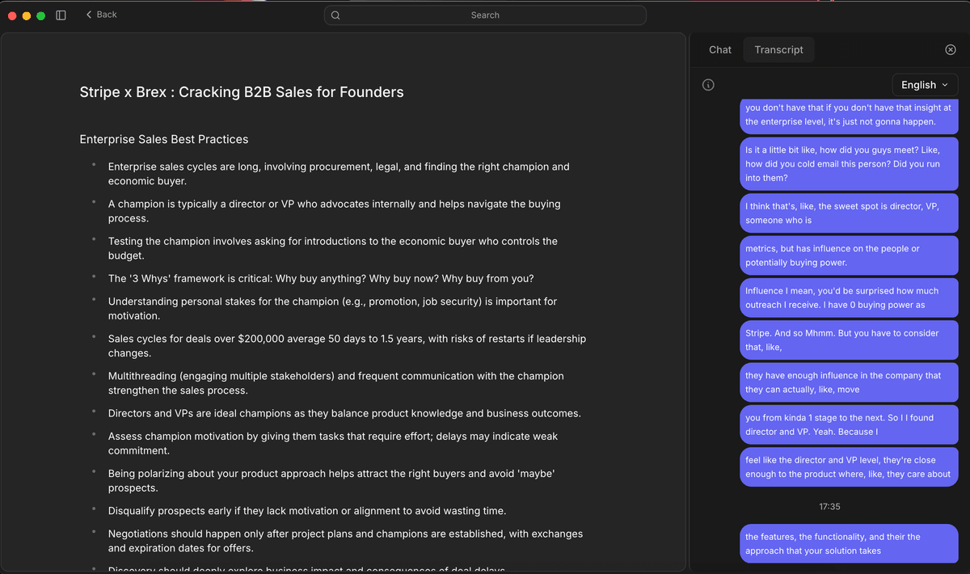Click bullet 'Enterprise sales cycles are long'

[x=339, y=174]
